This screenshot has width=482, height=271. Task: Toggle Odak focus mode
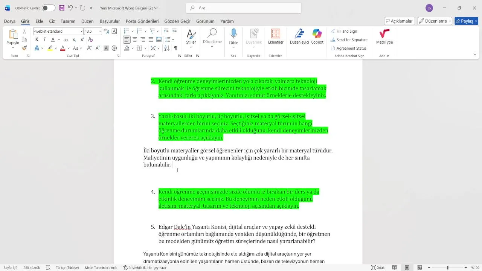tap(378, 268)
